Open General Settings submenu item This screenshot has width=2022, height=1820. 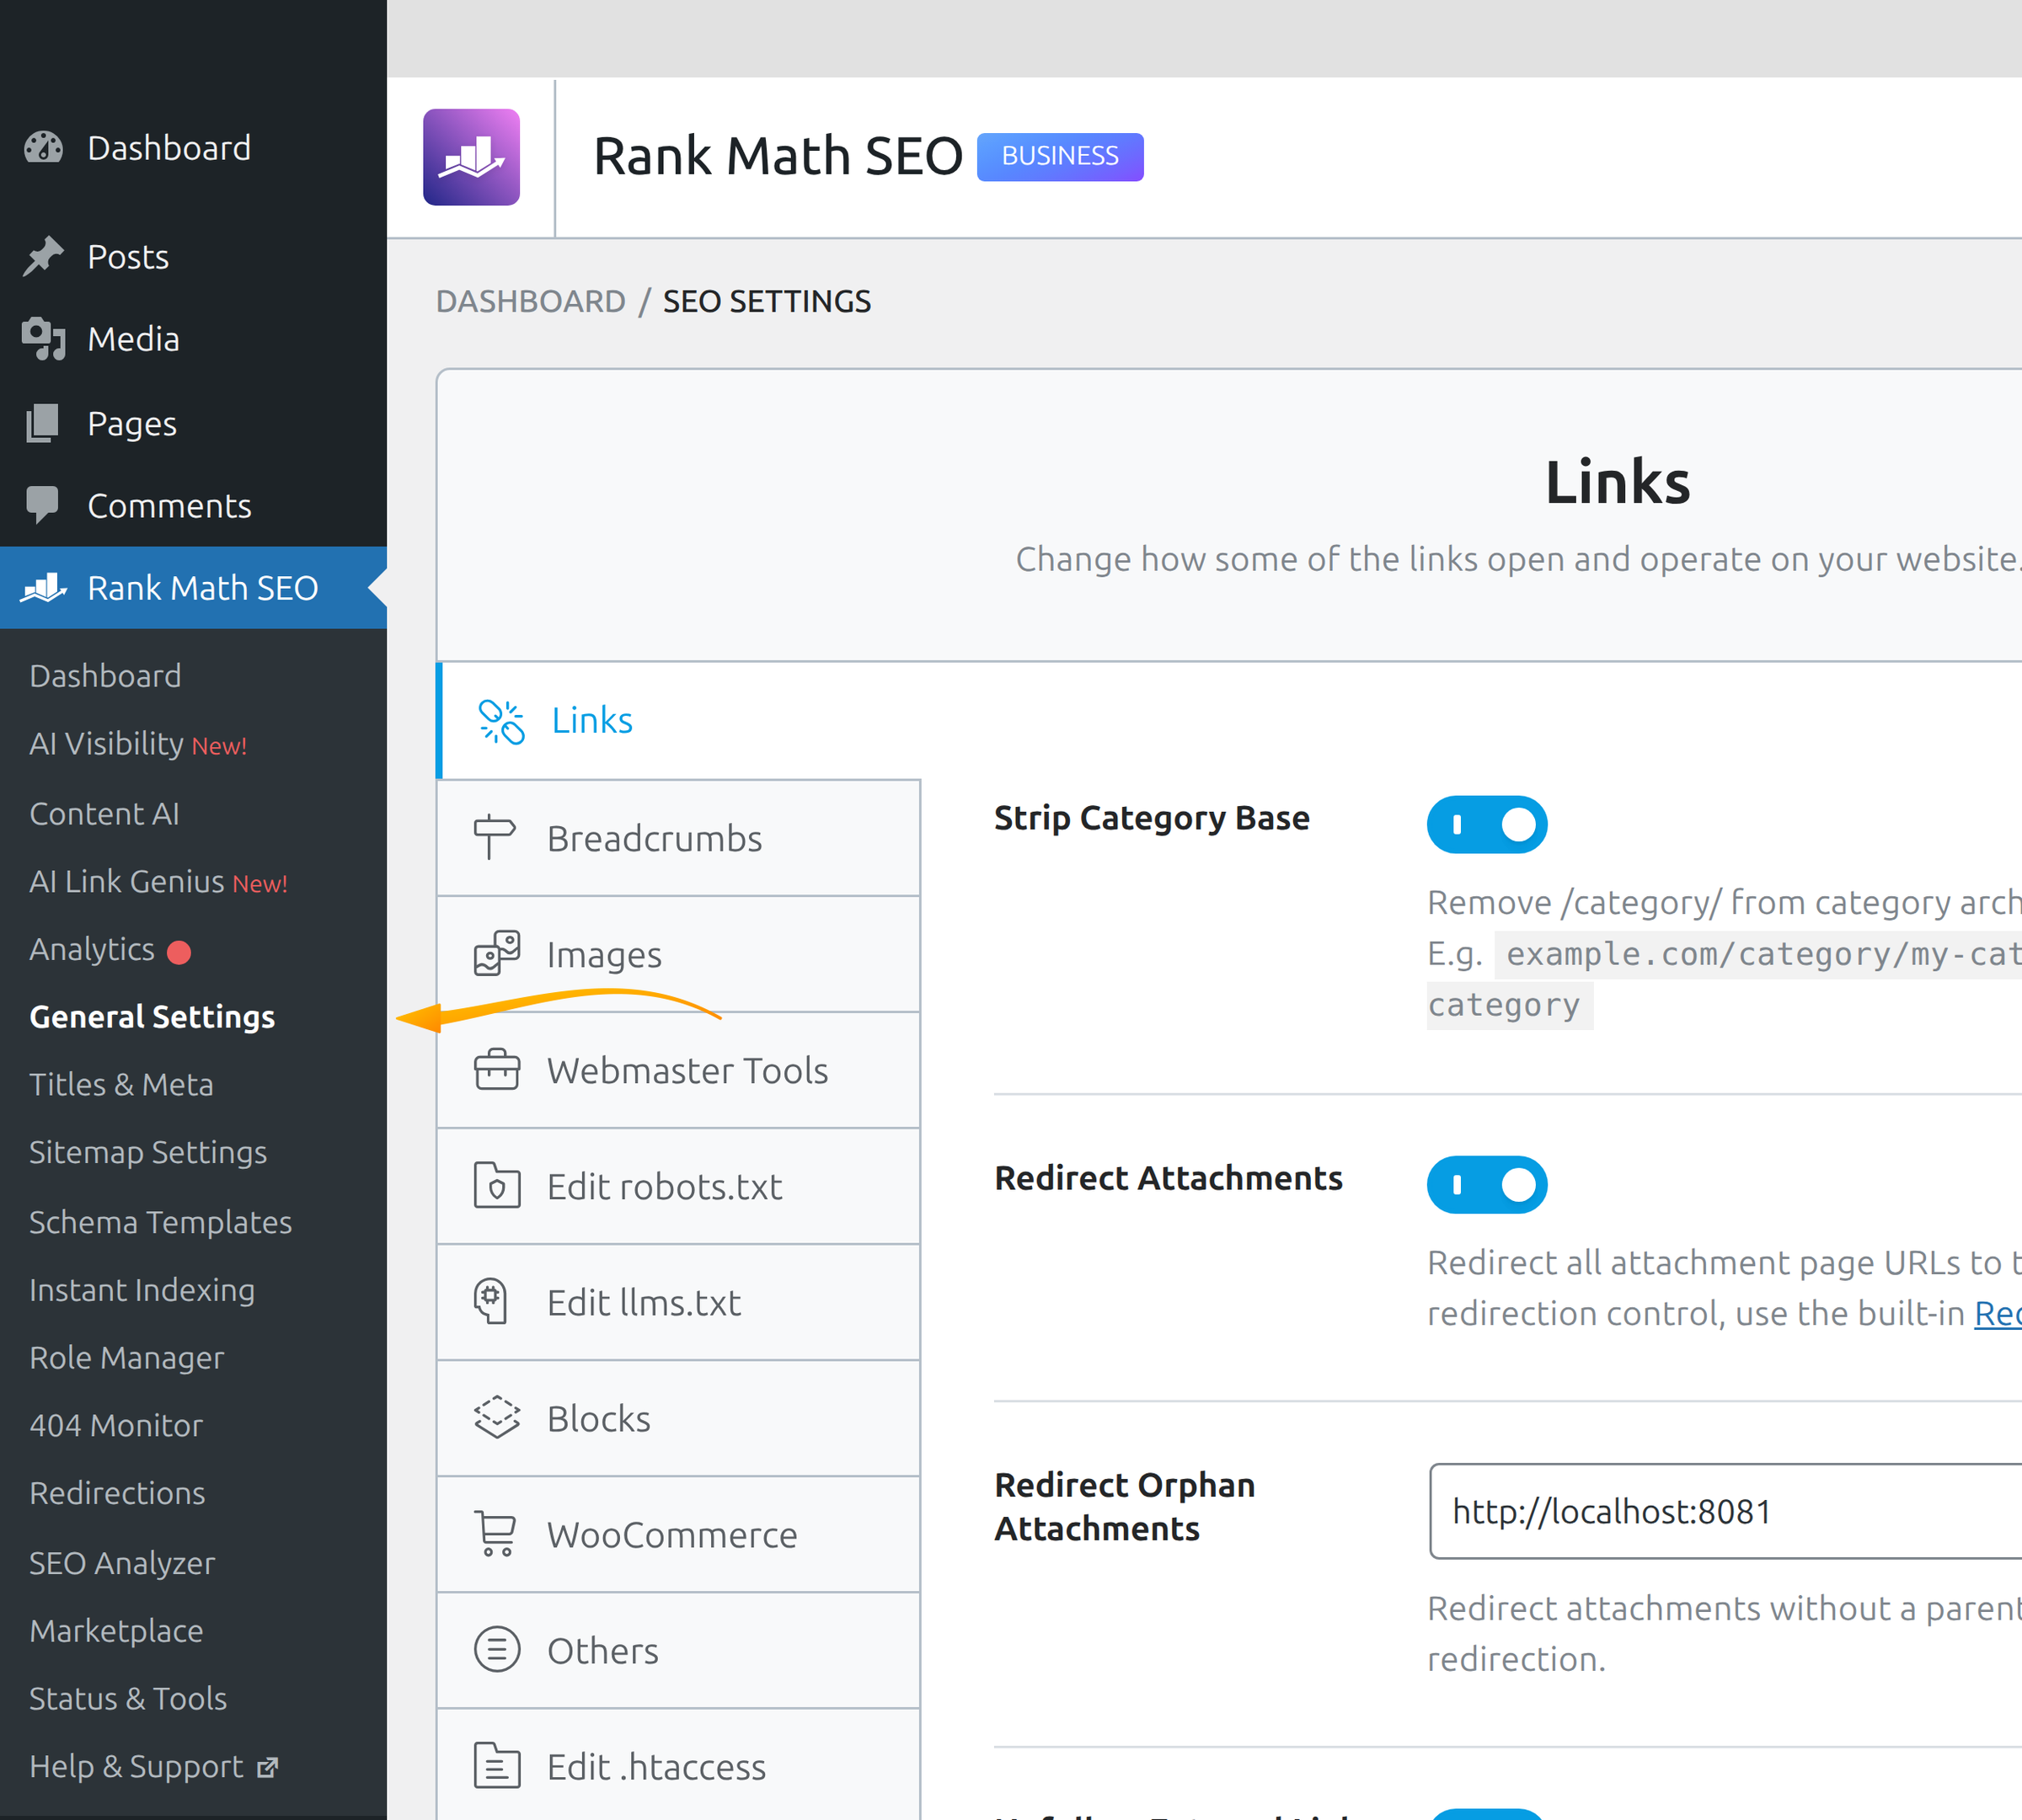pos(152,1017)
